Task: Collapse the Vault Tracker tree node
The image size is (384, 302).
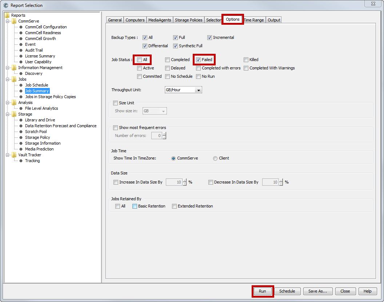Action: click(x=7, y=155)
